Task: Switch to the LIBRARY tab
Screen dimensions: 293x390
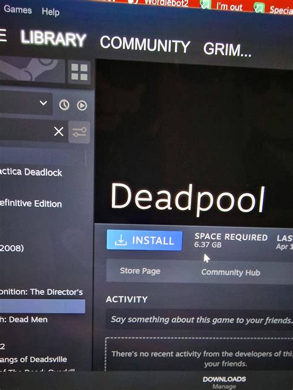Action: [x=53, y=38]
